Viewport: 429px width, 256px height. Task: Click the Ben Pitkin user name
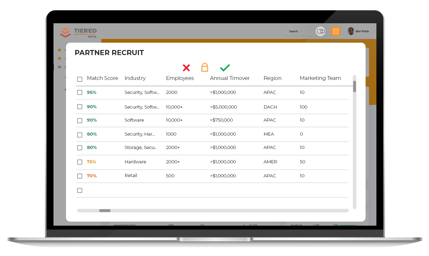tap(362, 31)
